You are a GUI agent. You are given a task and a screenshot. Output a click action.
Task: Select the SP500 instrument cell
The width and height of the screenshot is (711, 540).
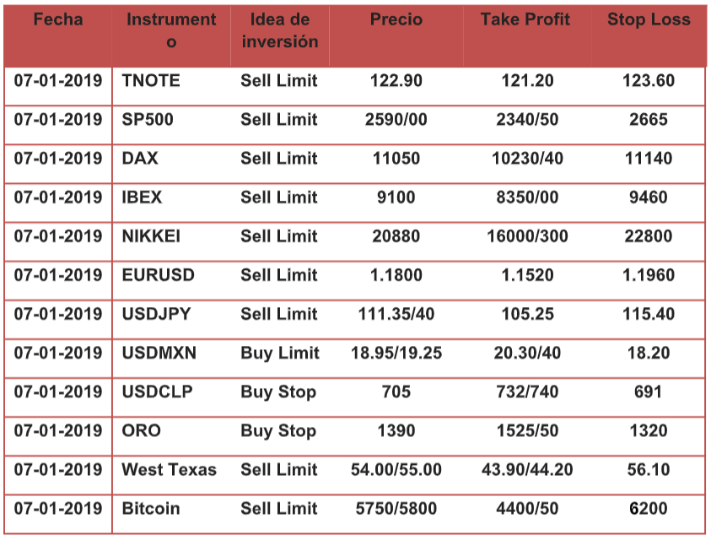[x=148, y=120]
